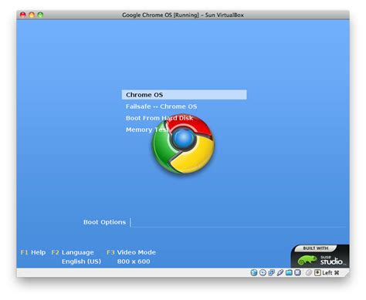
Task: Click the Left ⌘ host key indicator
Action: [330, 272]
